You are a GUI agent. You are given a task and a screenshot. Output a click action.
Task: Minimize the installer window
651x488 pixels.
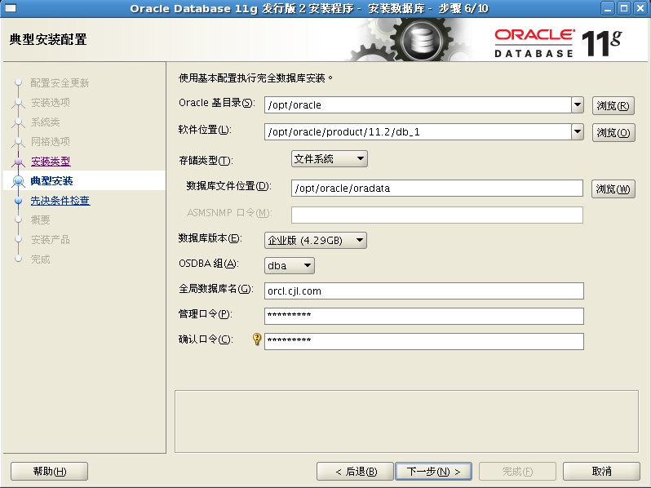coord(608,8)
